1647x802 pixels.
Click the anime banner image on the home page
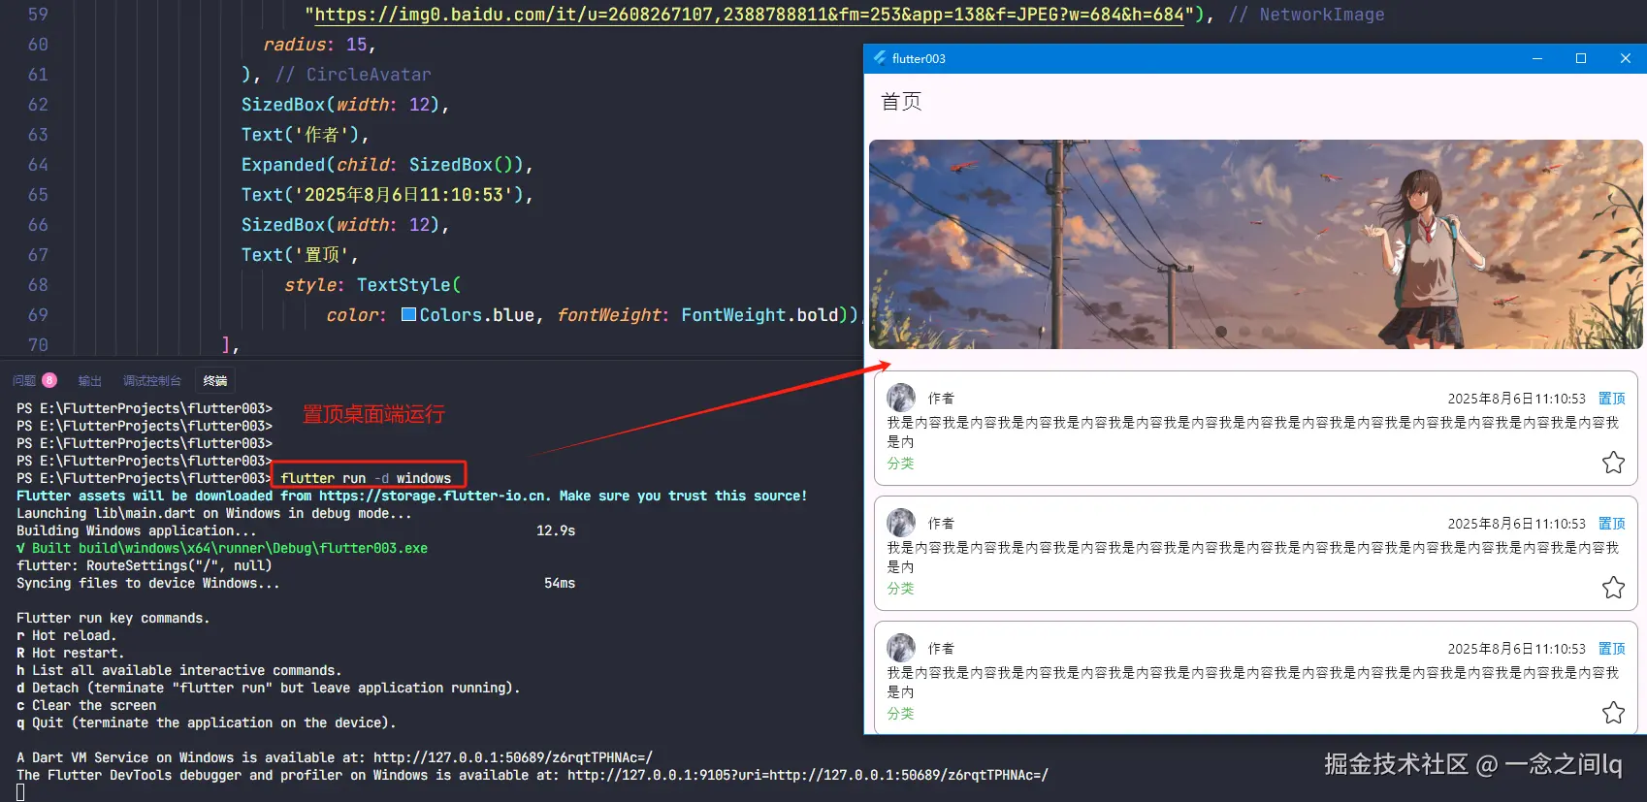[1255, 244]
